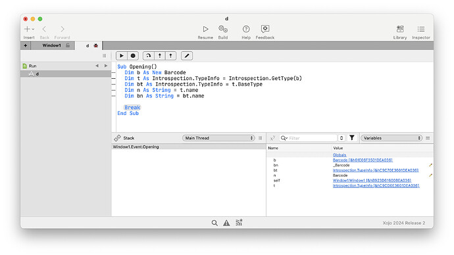The width and height of the screenshot is (454, 255).
Task: Open the Find search icon
Action: click(x=214, y=223)
